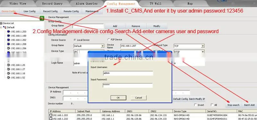Select the Device Config sub-tab
This screenshot has height=120, width=257.
coord(9,11)
